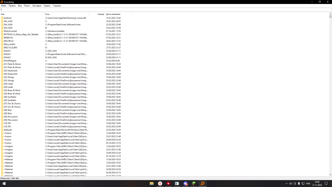Select the $R9DEY34 folder icon
The width and height of the screenshot is (332, 187).
[x=2, y=38]
